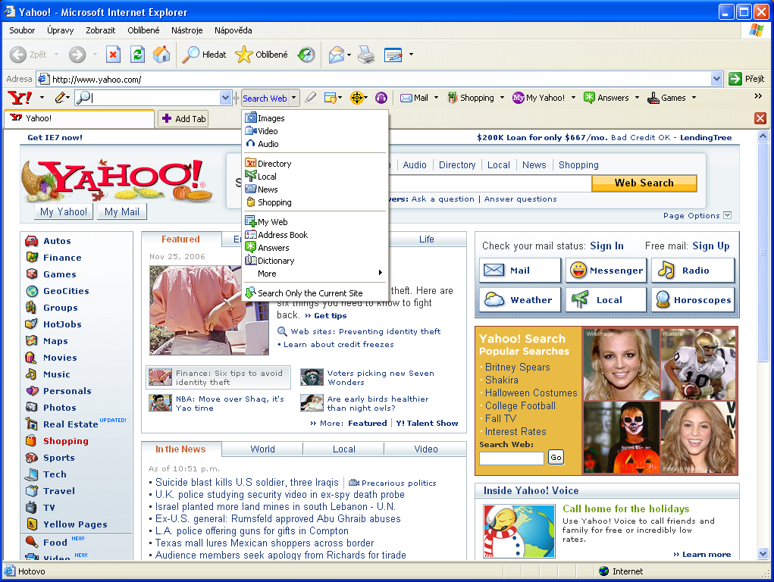Click the Britney Spears popular search

pyautogui.click(x=517, y=367)
